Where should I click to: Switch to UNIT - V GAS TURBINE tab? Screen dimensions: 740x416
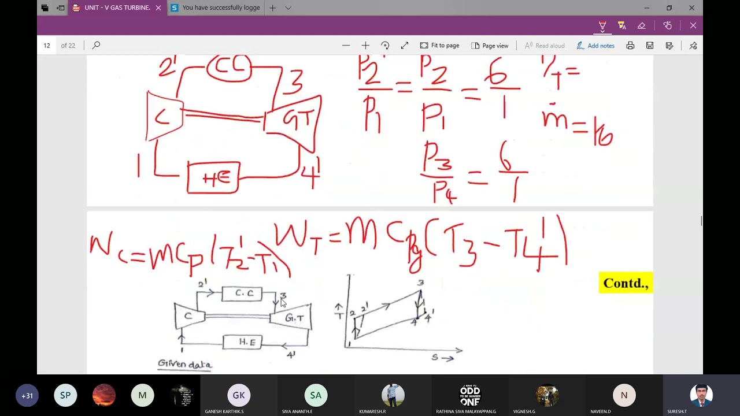117,8
